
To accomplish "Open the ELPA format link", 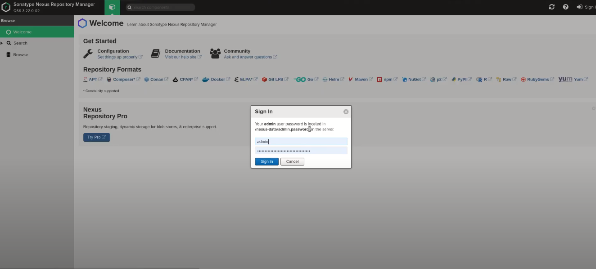I will [x=246, y=79].
